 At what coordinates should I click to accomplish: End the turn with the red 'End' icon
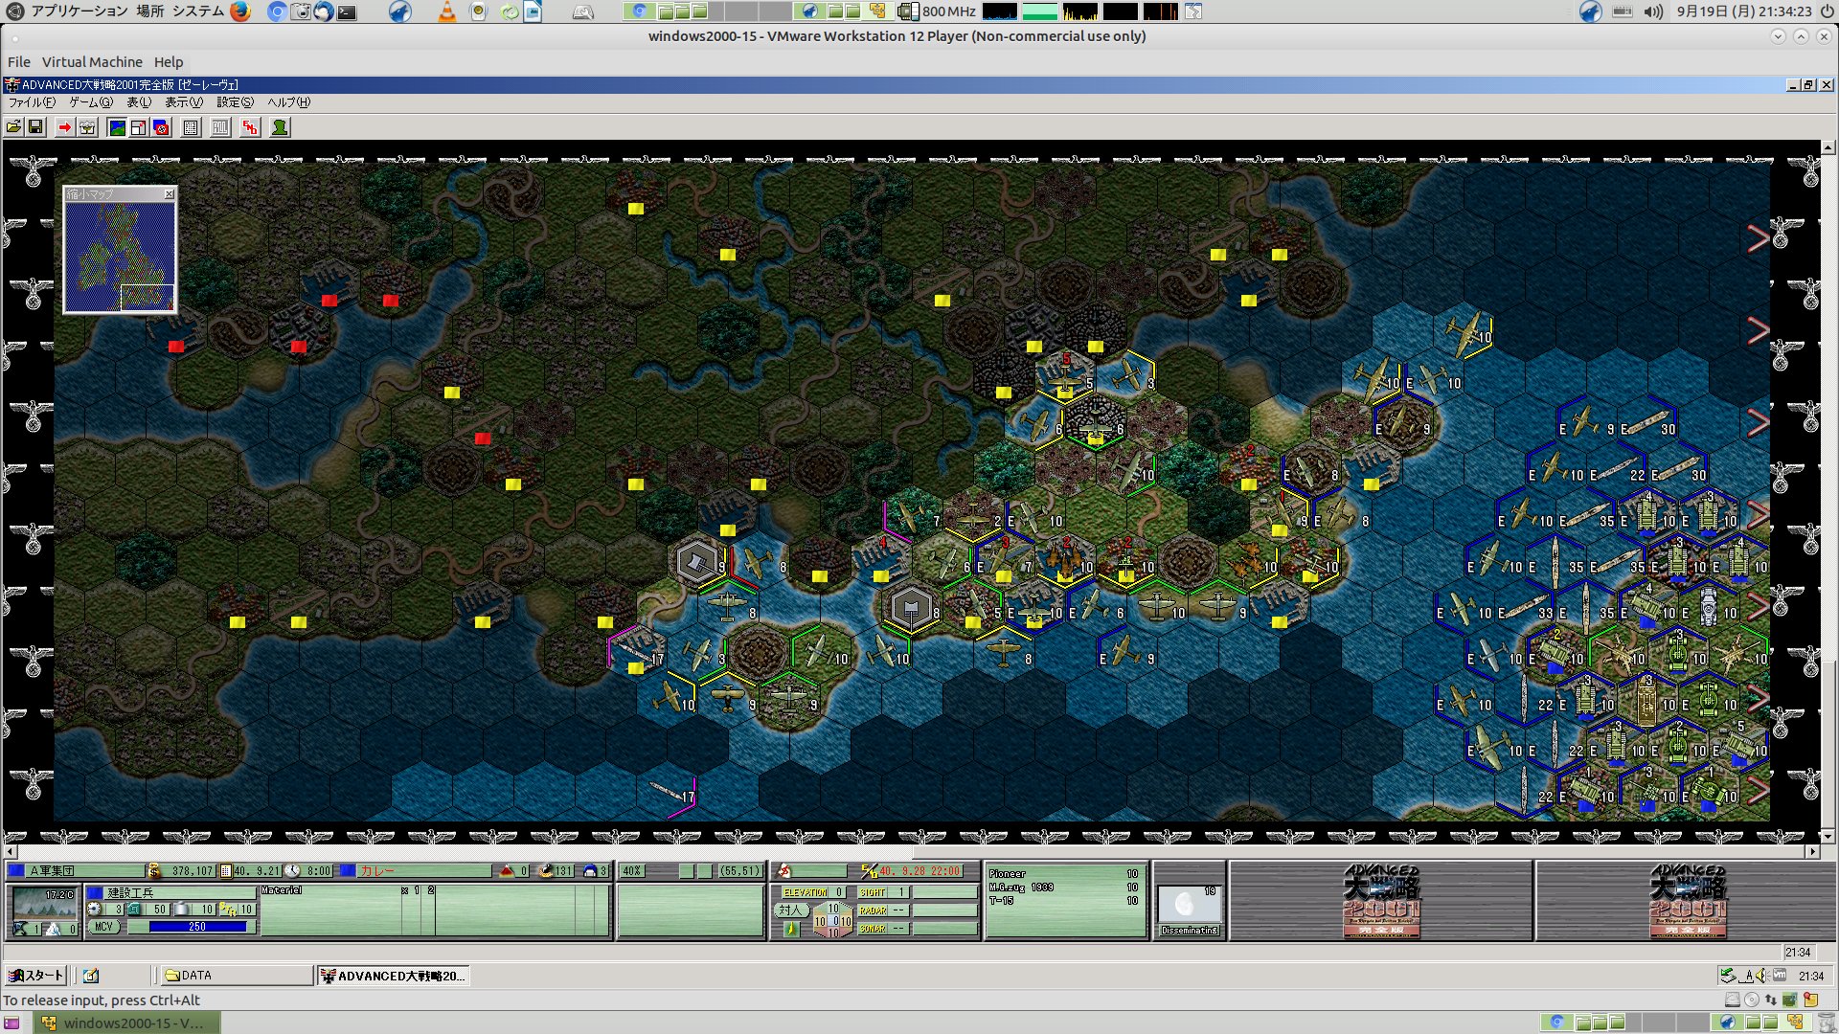[250, 127]
